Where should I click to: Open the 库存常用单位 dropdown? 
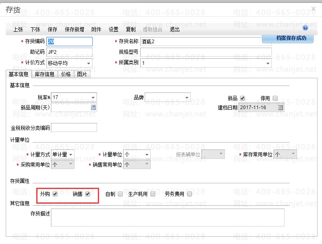[x=293, y=154]
